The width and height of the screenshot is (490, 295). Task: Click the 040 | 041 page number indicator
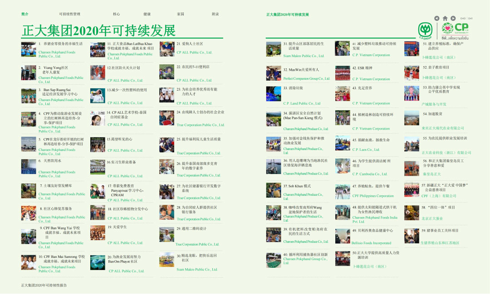pyautogui.click(x=466, y=18)
